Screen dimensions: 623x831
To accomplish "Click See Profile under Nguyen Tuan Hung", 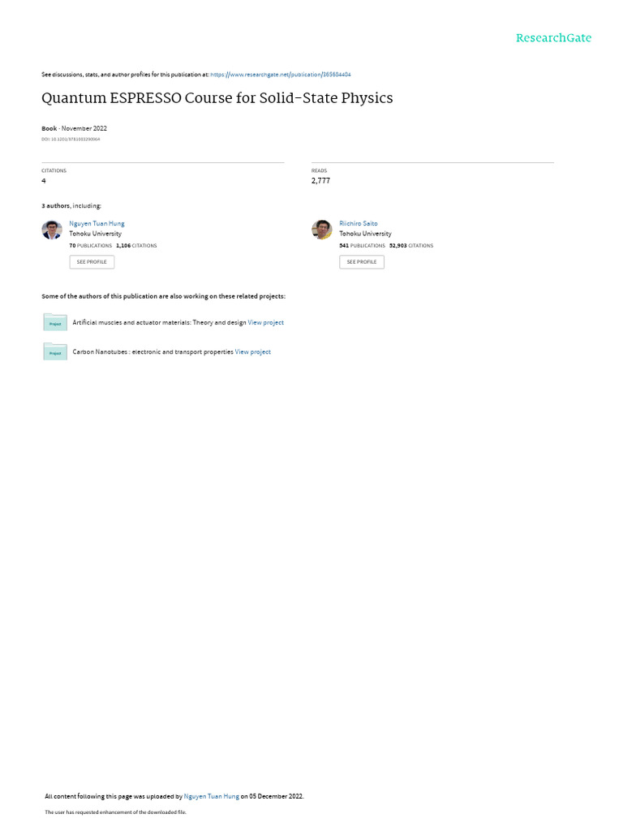I will click(x=92, y=262).
